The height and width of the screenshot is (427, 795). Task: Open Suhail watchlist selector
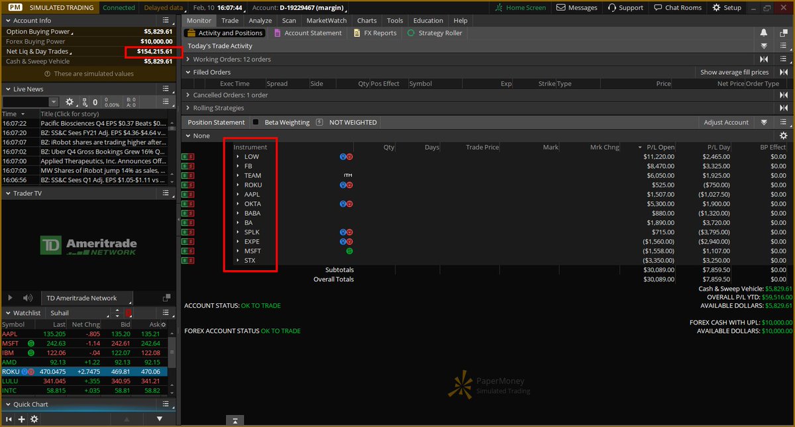[x=79, y=312]
